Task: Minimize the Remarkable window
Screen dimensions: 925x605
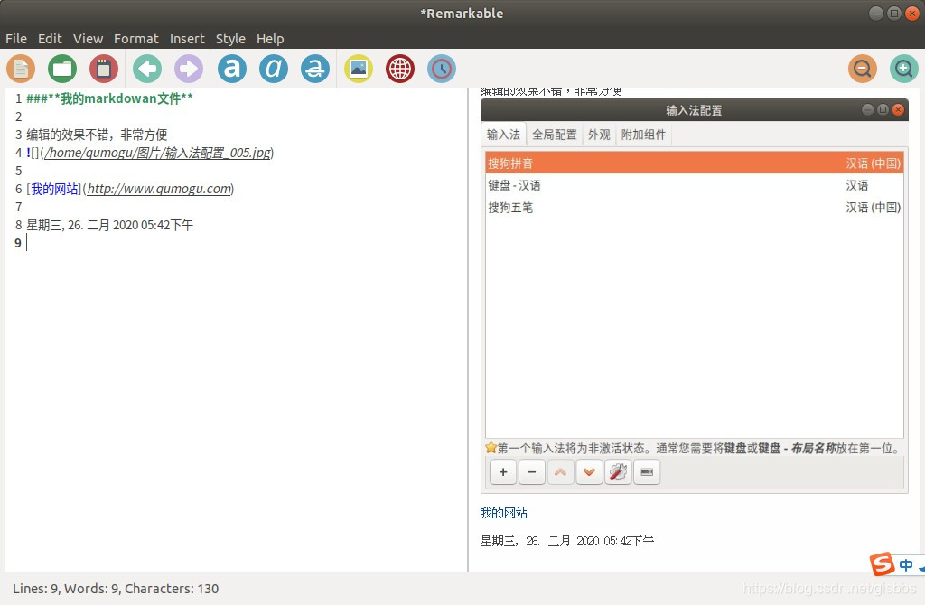Action: pyautogui.click(x=876, y=13)
